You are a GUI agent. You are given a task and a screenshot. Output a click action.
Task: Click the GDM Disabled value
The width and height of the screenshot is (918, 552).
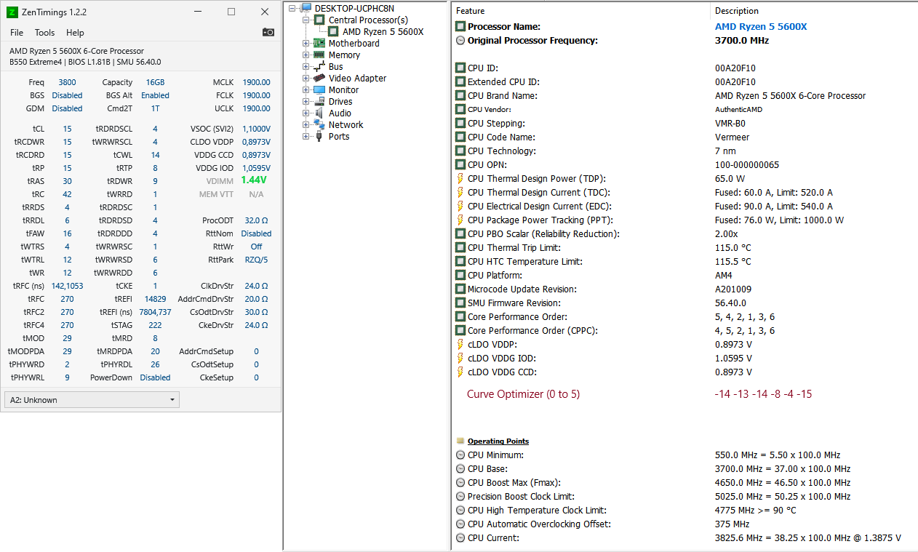click(x=67, y=108)
